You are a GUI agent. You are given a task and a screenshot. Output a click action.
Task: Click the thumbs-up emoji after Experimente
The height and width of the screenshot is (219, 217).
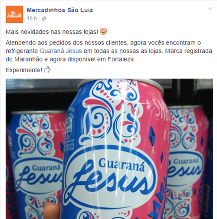[47, 70]
